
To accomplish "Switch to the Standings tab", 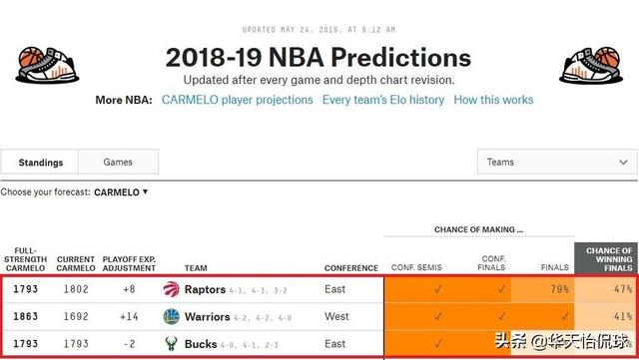I will [40, 163].
